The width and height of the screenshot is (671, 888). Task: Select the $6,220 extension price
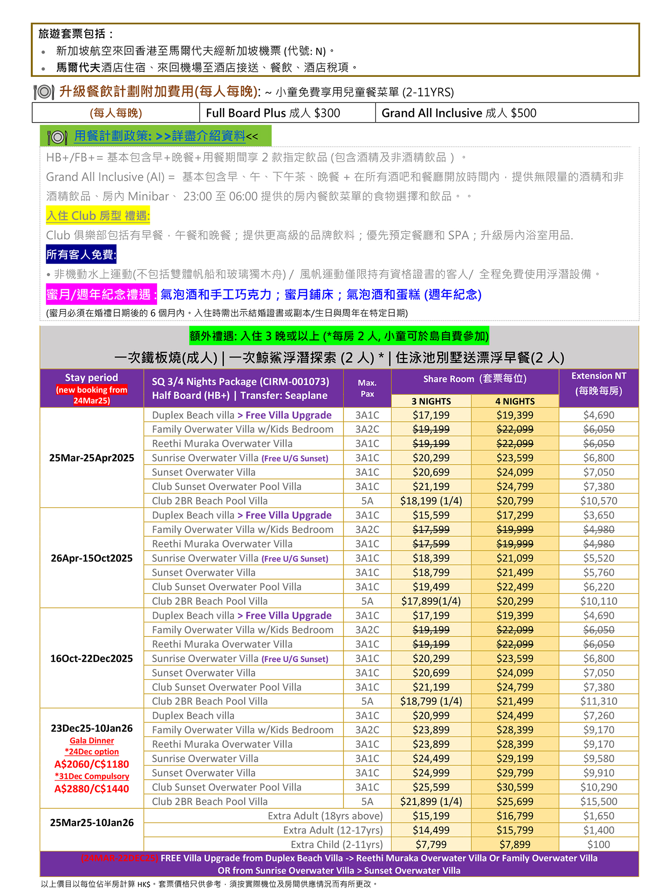pyautogui.click(x=599, y=587)
